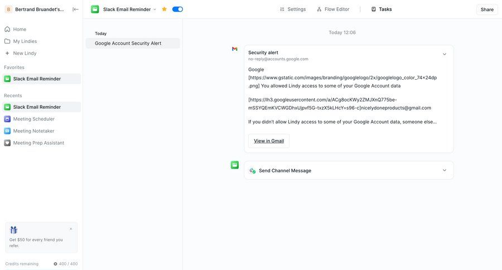Viewport: 502px width, 270px height.
Task: Open My Lindies in the sidebar
Action: click(x=41, y=41)
